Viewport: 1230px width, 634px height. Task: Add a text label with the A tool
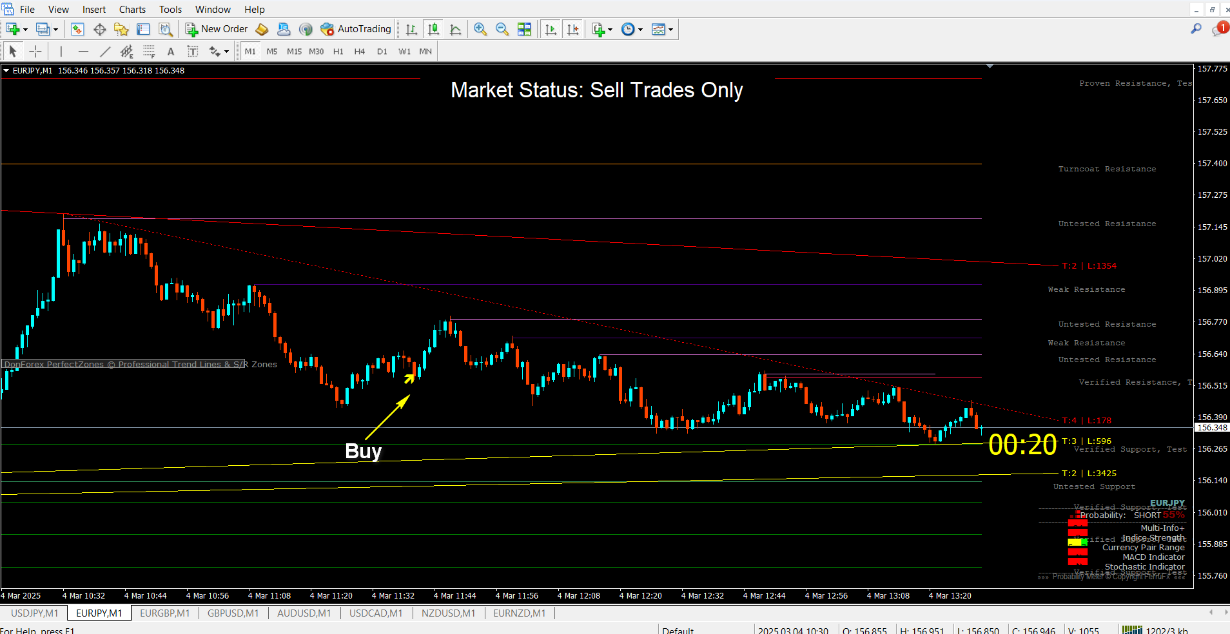click(x=170, y=52)
